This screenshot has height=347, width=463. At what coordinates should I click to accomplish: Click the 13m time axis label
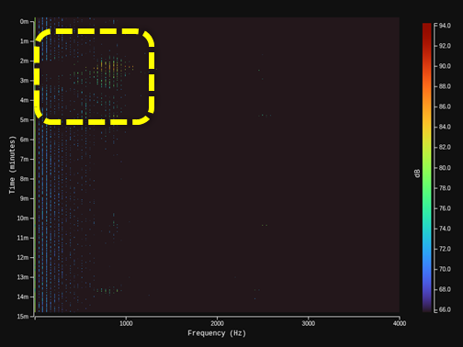click(23, 277)
